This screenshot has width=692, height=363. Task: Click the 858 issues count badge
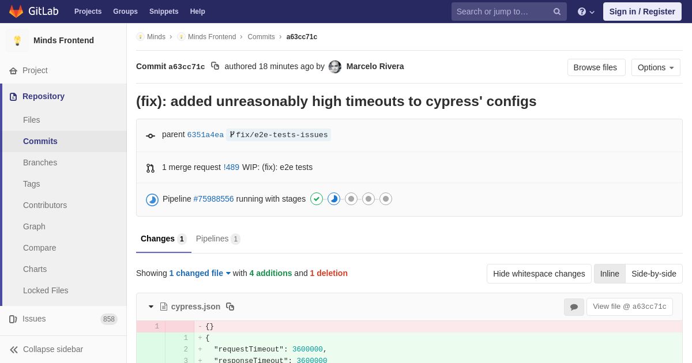click(109, 319)
